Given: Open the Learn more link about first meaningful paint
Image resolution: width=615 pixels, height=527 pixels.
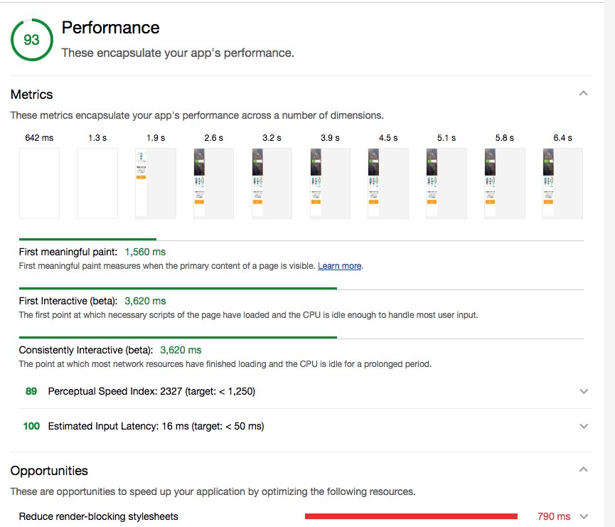Looking at the screenshot, I should tap(341, 265).
